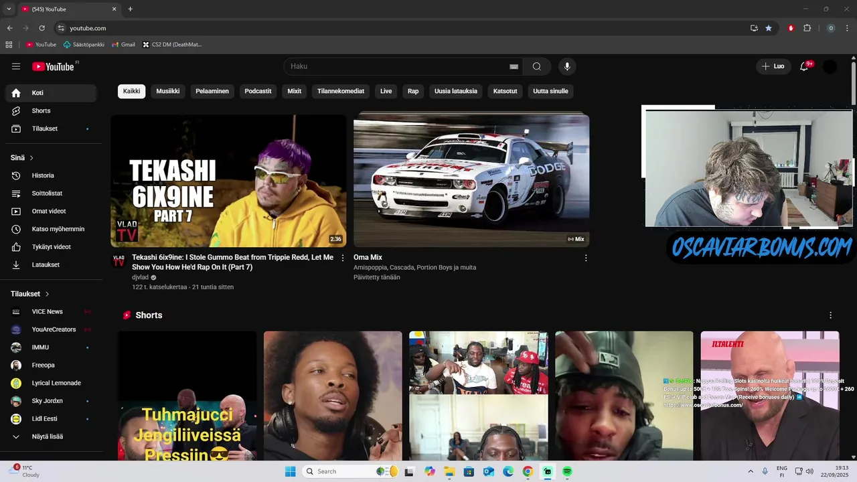
Task: Select the Katsotut filter chip
Action: (x=505, y=91)
